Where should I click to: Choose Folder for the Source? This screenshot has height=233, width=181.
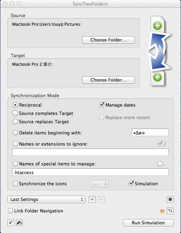point(109,40)
